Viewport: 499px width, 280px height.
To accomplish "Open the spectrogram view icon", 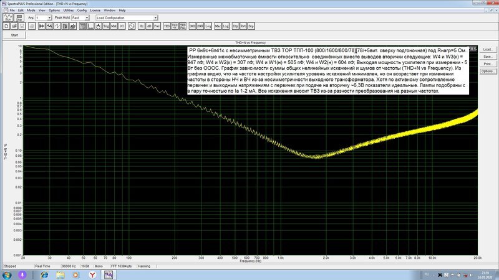I will pos(65,26).
